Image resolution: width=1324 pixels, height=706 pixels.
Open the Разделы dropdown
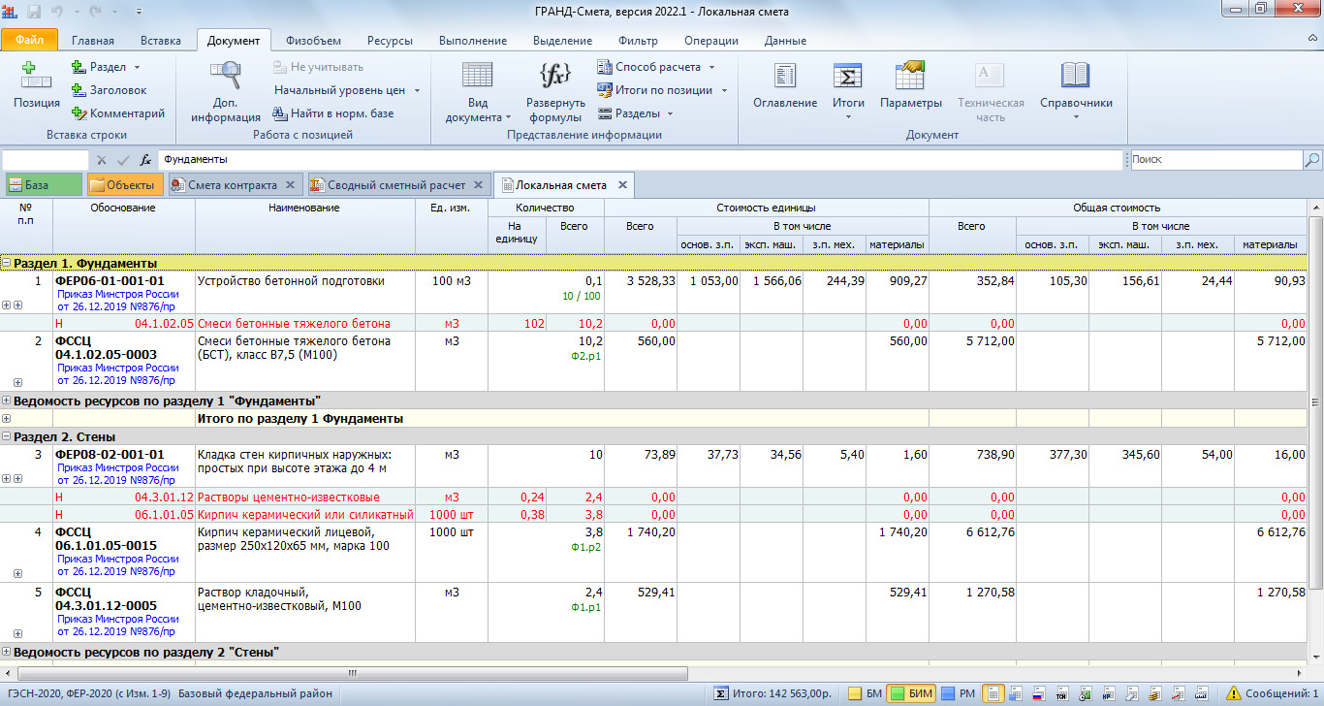click(669, 113)
